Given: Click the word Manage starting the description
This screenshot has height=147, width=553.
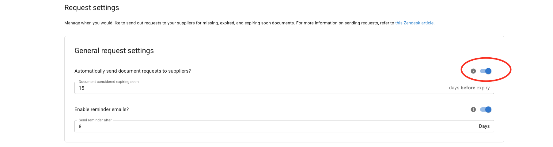Looking at the screenshot, I should 72,23.
